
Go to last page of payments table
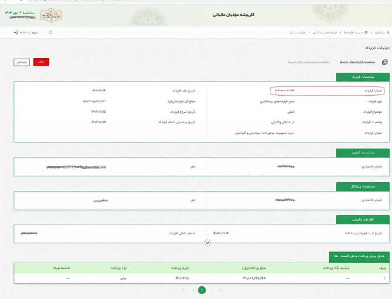click(220, 290)
